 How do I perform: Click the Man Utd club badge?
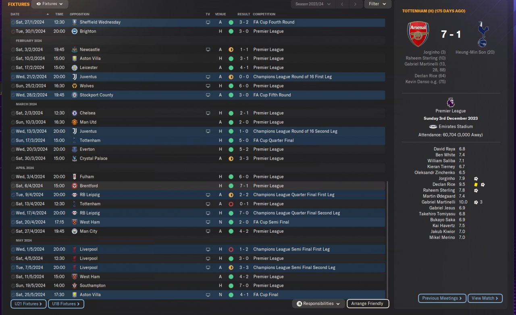coord(75,122)
